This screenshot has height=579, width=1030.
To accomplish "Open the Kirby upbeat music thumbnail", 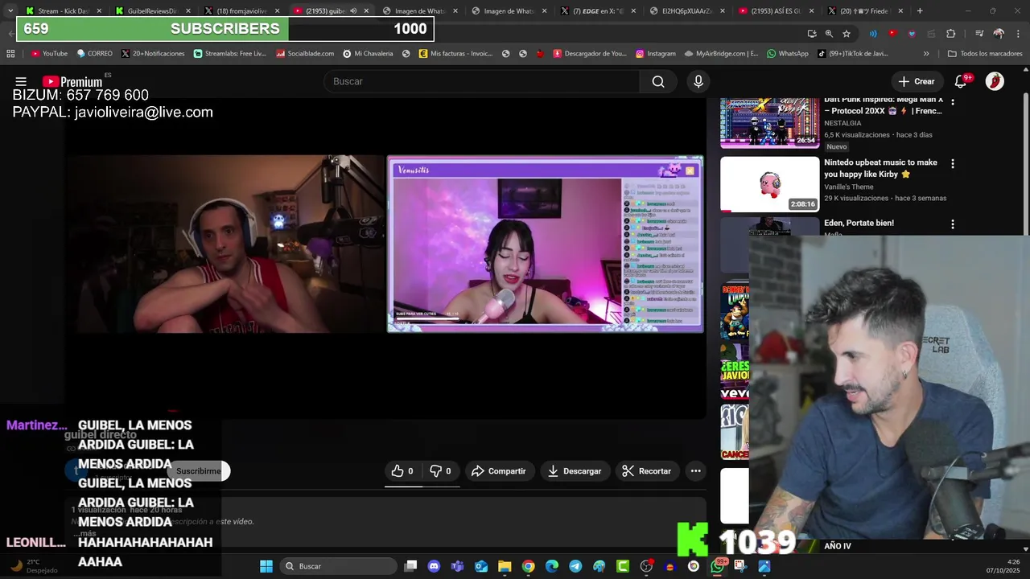I will [x=769, y=184].
